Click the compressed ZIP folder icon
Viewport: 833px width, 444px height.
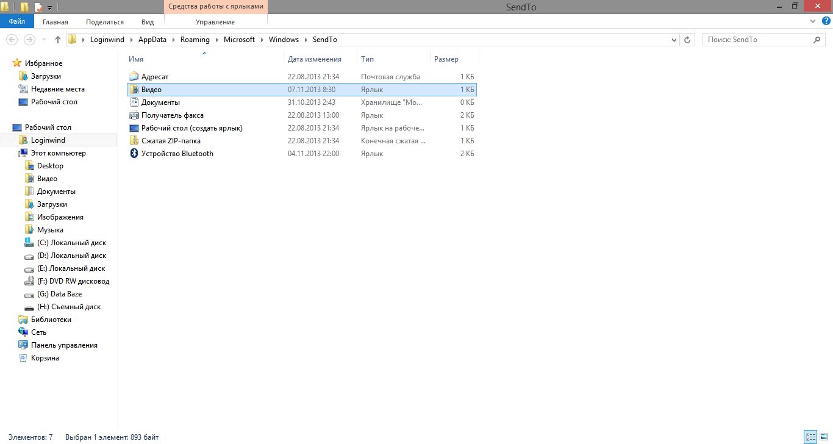coord(134,141)
